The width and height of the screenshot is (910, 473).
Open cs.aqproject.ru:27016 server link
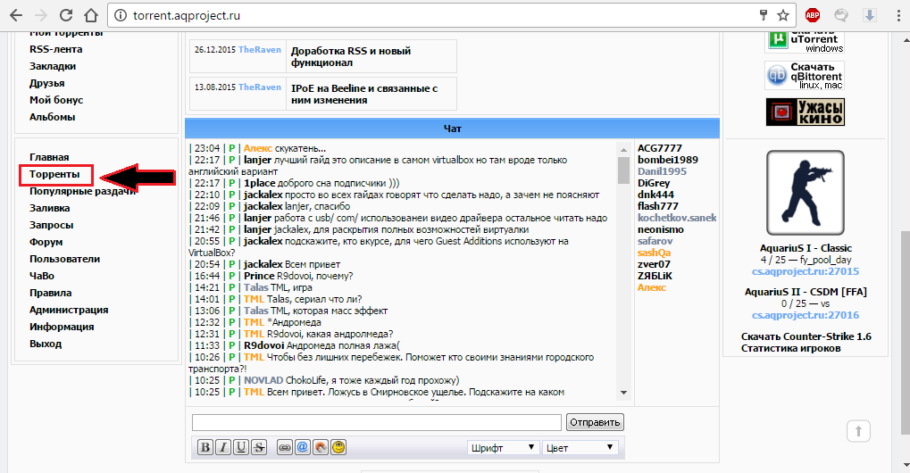pos(806,315)
